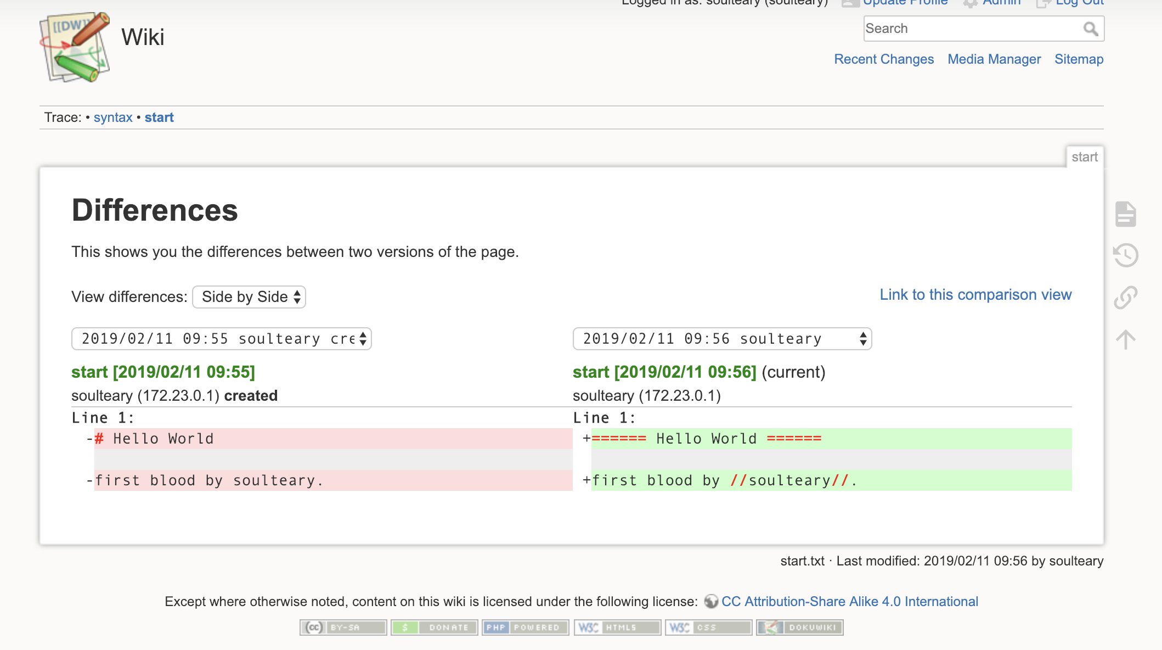
Task: Click the DokuWiki pencil logo
Action: pos(73,47)
